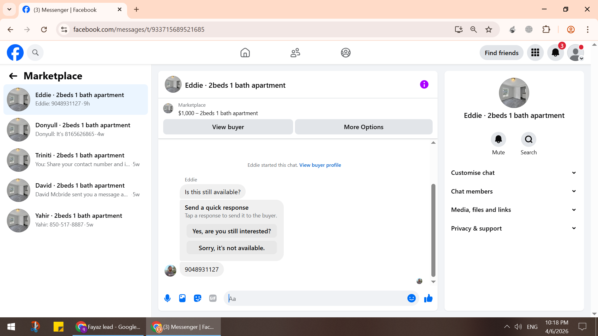
Task: Install app icon in address bar
Action: [x=458, y=30]
